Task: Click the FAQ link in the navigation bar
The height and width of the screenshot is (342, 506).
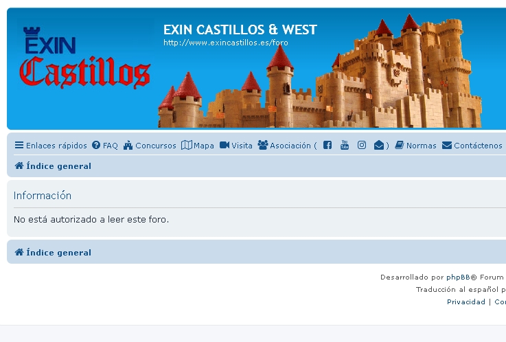Action: click(105, 146)
